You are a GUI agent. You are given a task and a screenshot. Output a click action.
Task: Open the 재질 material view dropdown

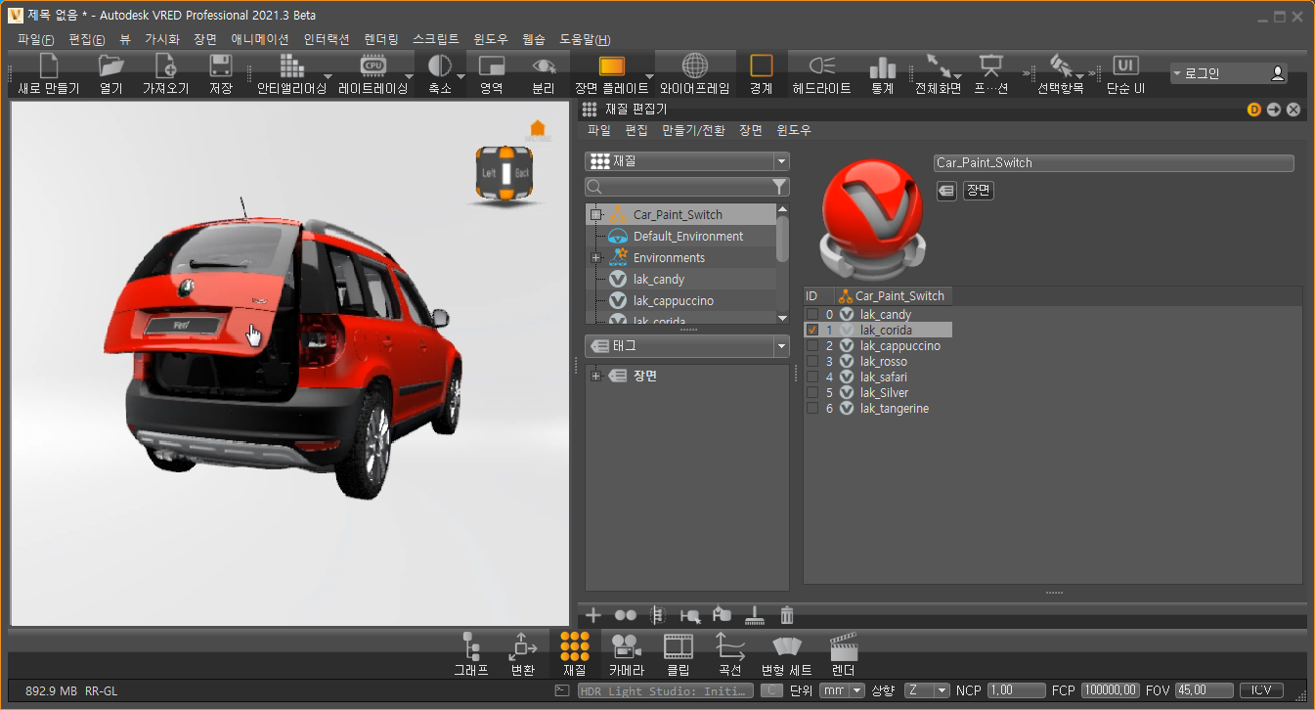coord(780,161)
